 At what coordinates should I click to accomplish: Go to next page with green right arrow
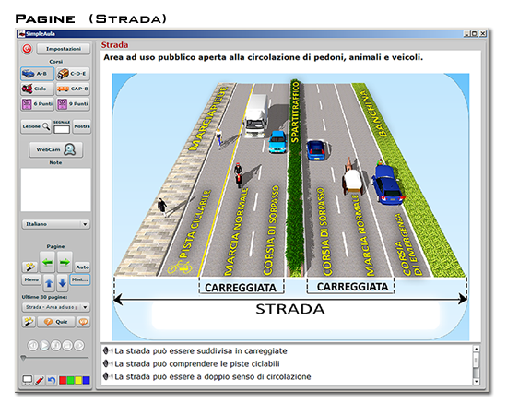65,262
